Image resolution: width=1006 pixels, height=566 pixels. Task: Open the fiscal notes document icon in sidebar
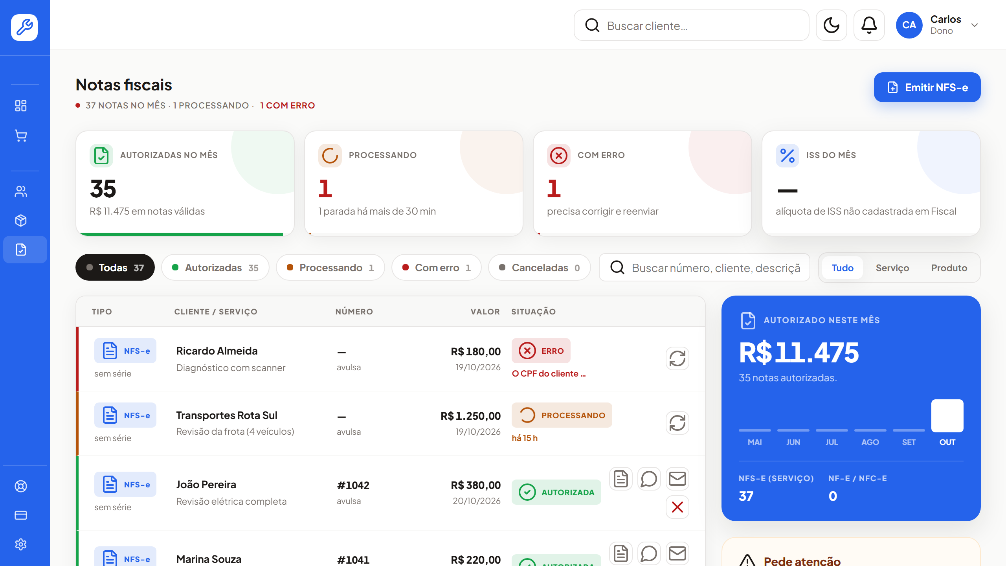pyautogui.click(x=25, y=250)
